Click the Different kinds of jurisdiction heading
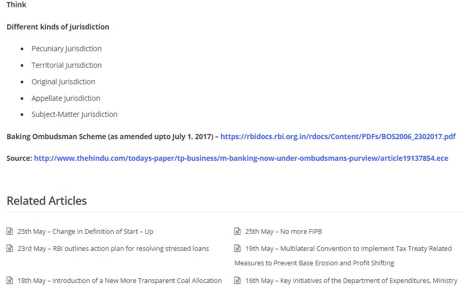Viewport: 468px width, 285px height. point(58,27)
